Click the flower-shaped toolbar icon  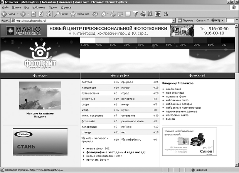point(158,14)
